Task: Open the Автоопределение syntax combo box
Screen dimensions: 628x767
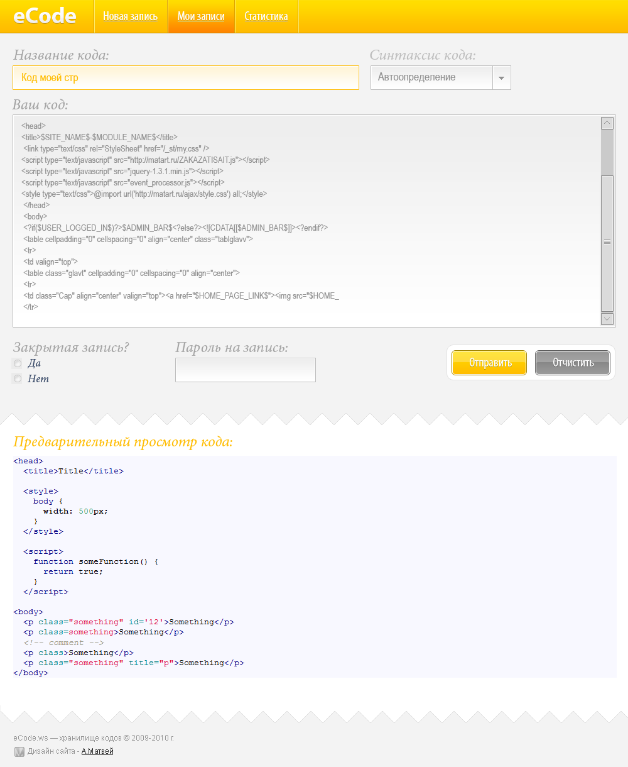Action: pos(432,78)
